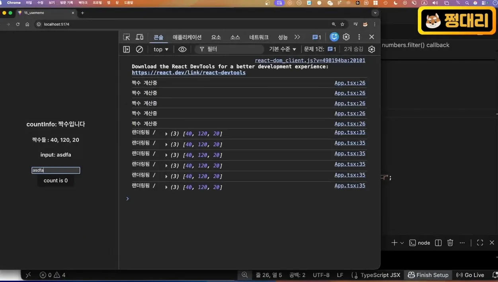This screenshot has width=498, height=282.
Task: Switch to the 네트워크 tab
Action: [x=259, y=37]
